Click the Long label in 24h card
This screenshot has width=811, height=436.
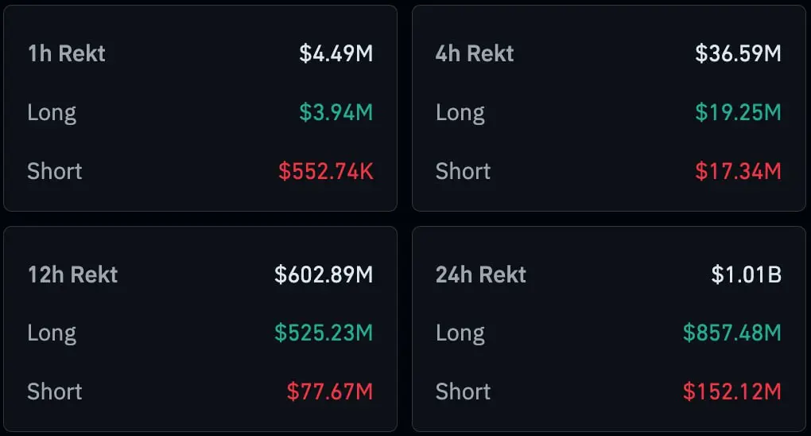point(460,334)
